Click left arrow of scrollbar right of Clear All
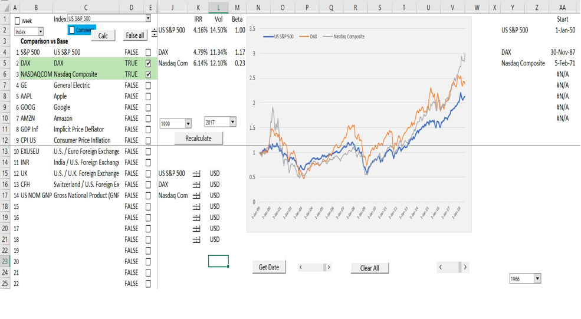 point(441,267)
